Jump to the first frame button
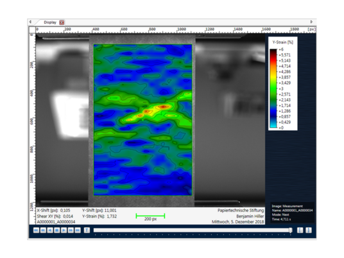The width and height of the screenshot is (344, 258). pos(36,230)
